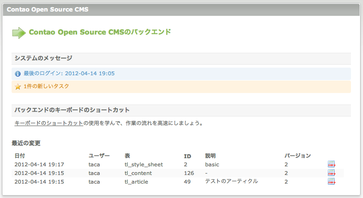Screen dimensions: 363x198
Task: Click the blue info icon by last login
Action: 18,74
